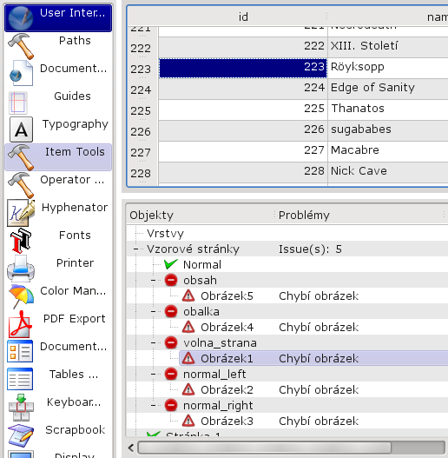Open Operator tools hammer icon
Image resolution: width=448 pixels, height=458 pixels.
coord(21,185)
